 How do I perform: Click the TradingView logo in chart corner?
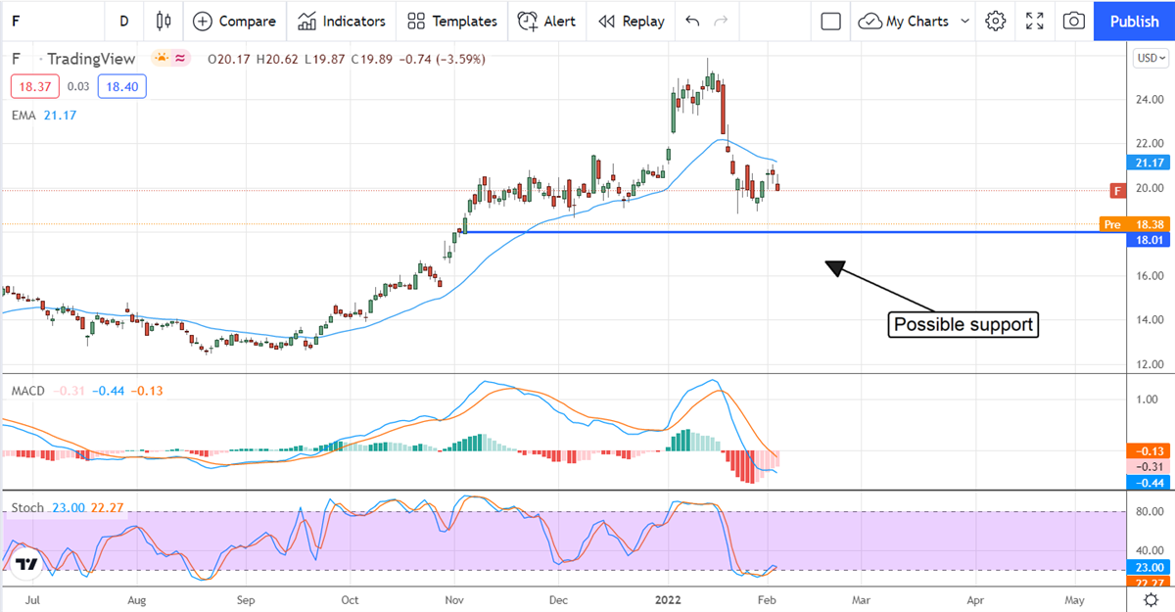26,565
